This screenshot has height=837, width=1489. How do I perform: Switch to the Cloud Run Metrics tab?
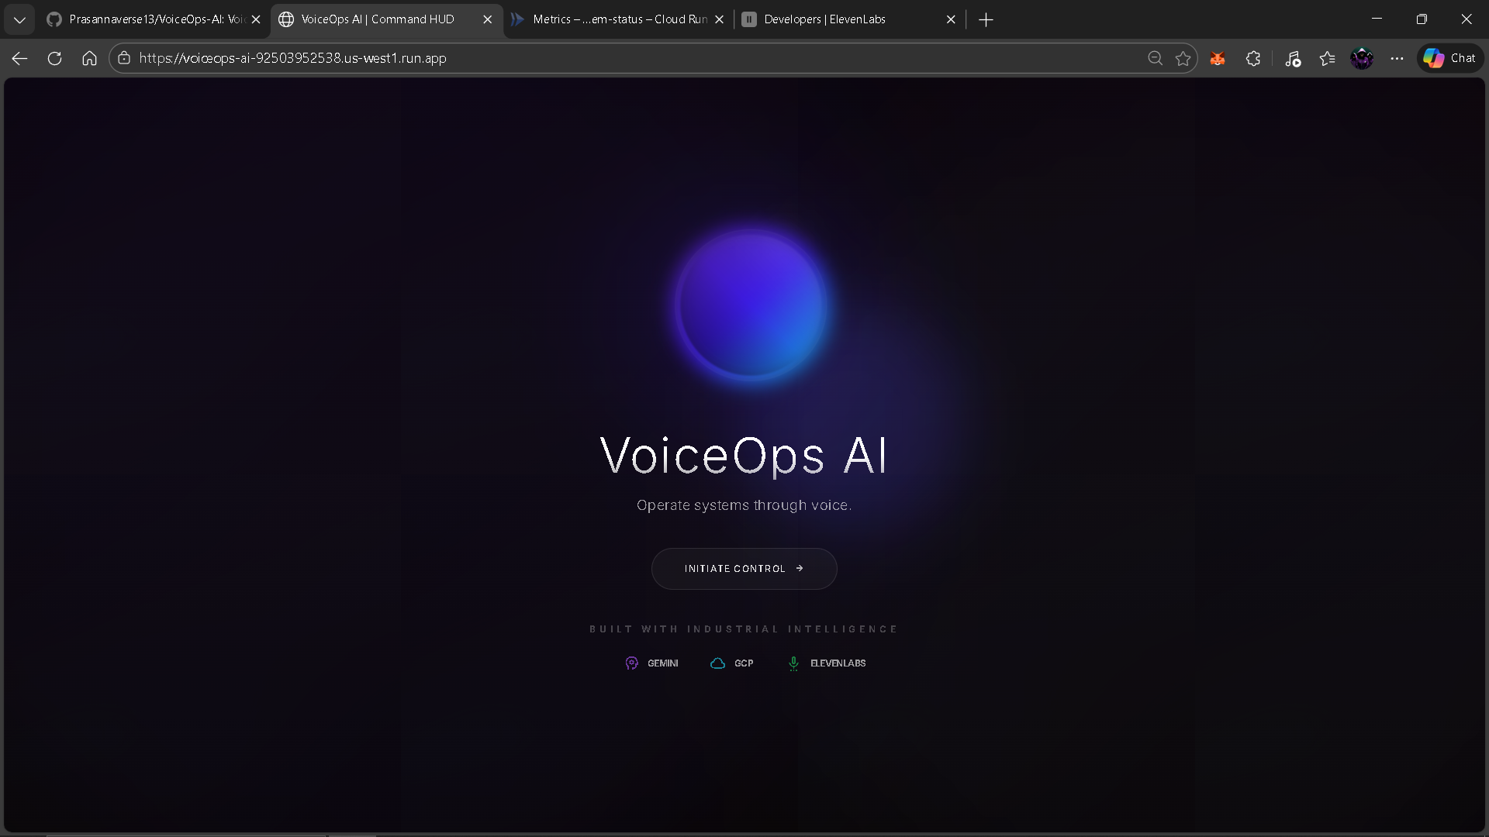pyautogui.click(x=613, y=19)
